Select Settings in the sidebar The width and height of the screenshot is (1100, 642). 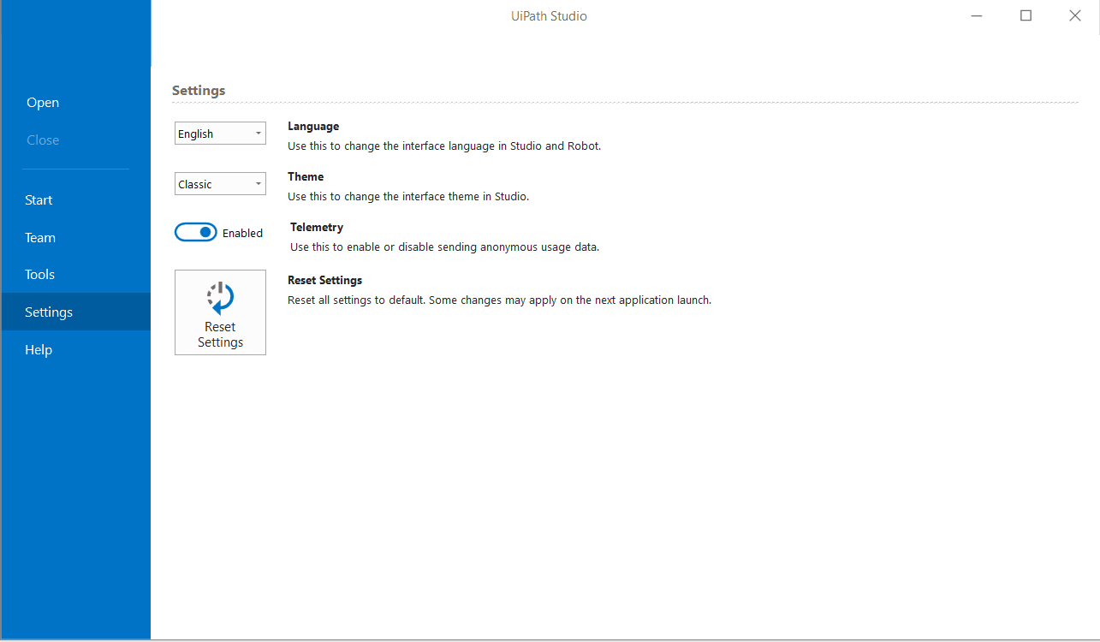(75, 312)
